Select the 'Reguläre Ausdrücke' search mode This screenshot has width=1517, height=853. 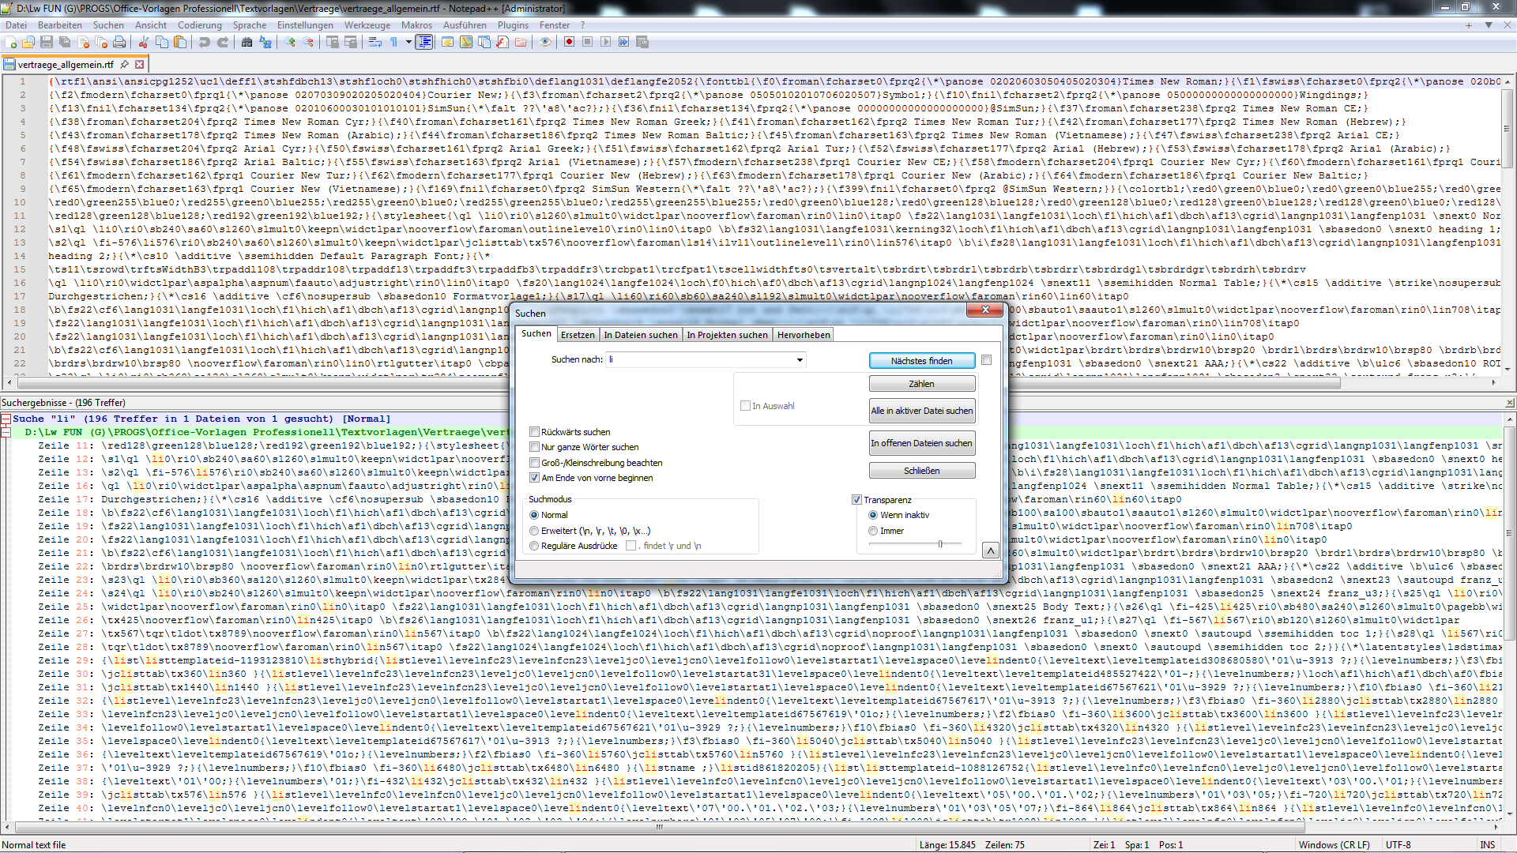535,546
